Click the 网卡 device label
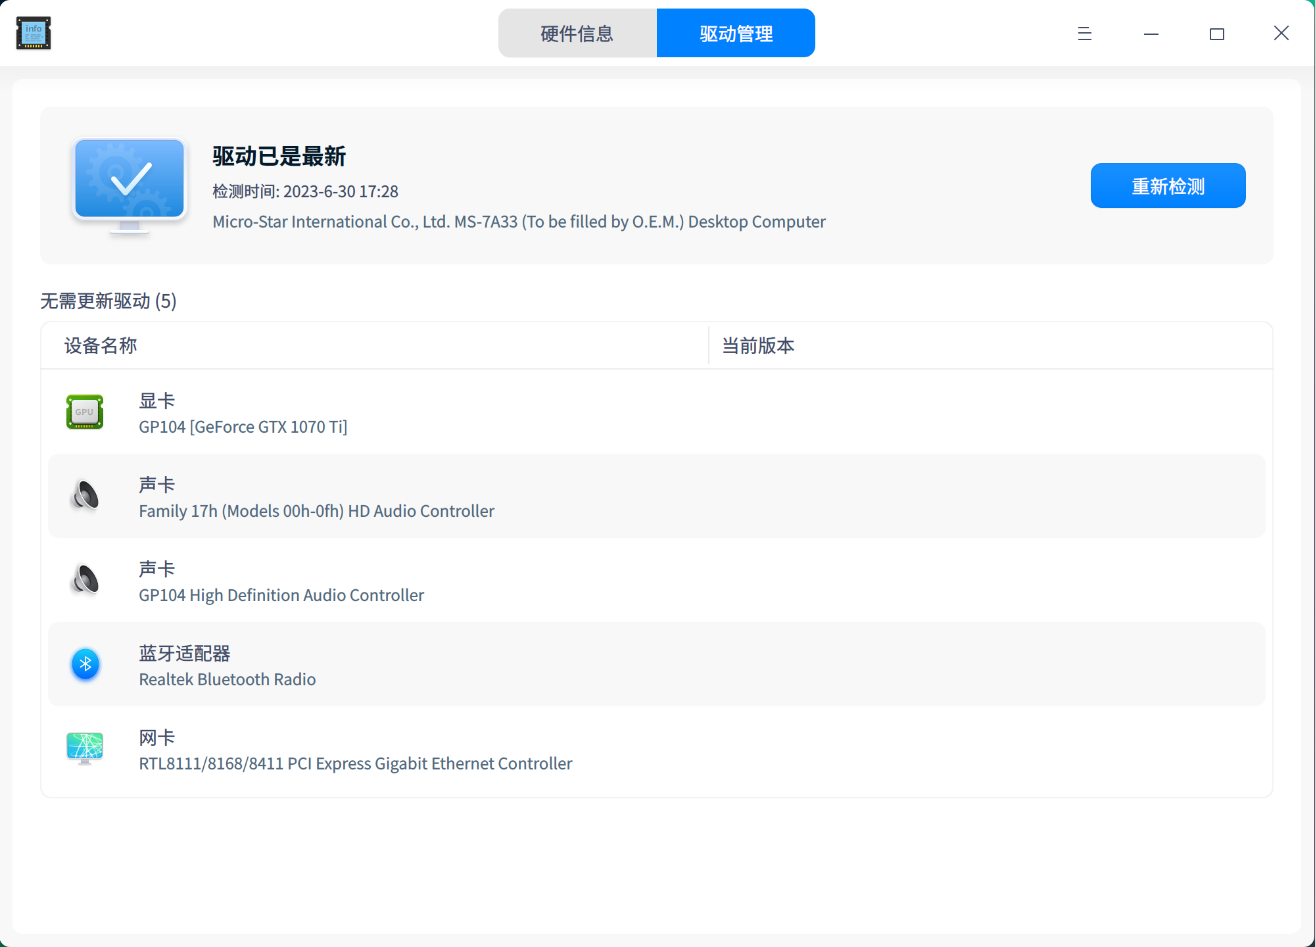 (x=156, y=737)
